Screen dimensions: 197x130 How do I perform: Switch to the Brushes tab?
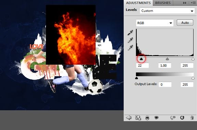(163, 3)
